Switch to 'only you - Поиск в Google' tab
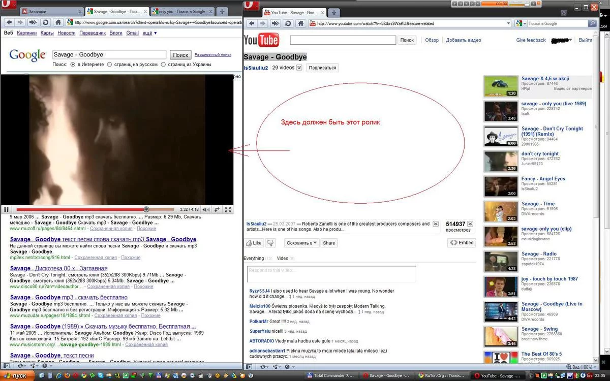The height and width of the screenshot is (381, 610). pos(182,11)
